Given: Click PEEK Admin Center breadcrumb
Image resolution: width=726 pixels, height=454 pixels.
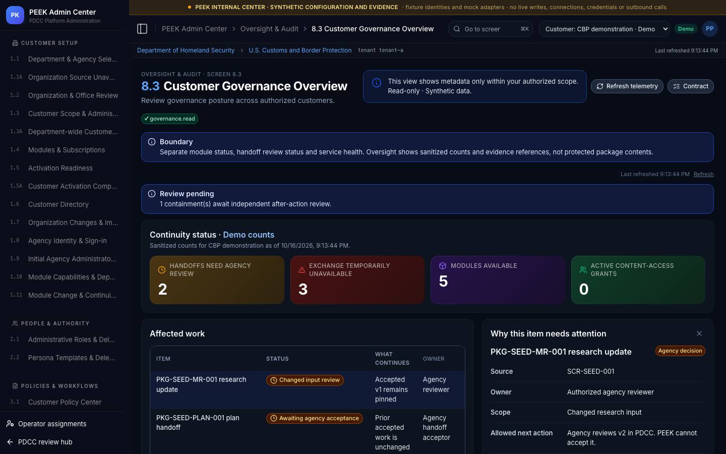Looking at the screenshot, I should coord(194,29).
